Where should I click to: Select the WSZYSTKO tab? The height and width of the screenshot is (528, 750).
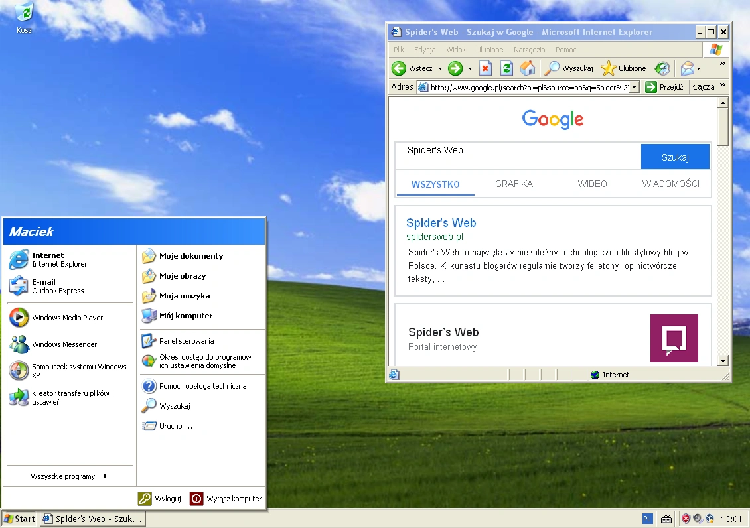click(x=435, y=184)
